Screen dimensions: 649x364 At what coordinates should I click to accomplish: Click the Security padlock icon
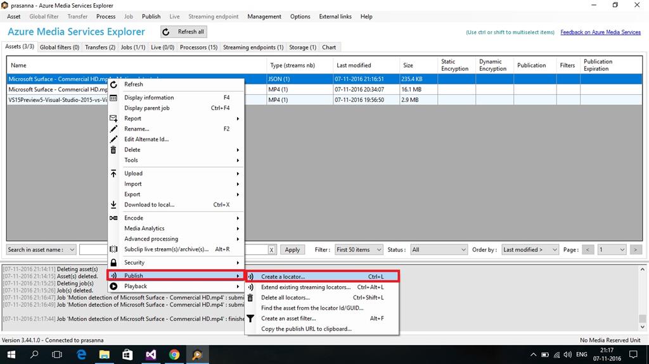click(x=113, y=263)
